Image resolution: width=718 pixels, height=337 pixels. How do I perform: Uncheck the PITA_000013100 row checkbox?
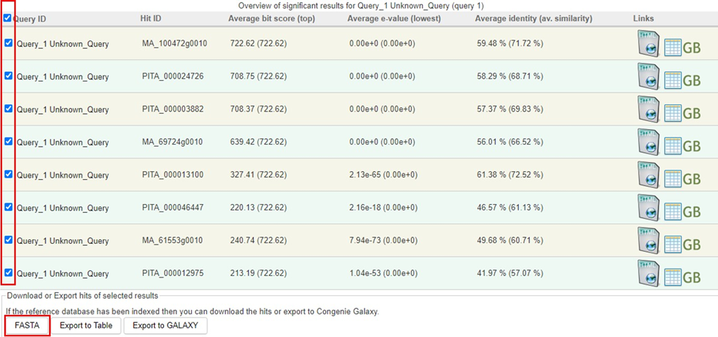(9, 175)
